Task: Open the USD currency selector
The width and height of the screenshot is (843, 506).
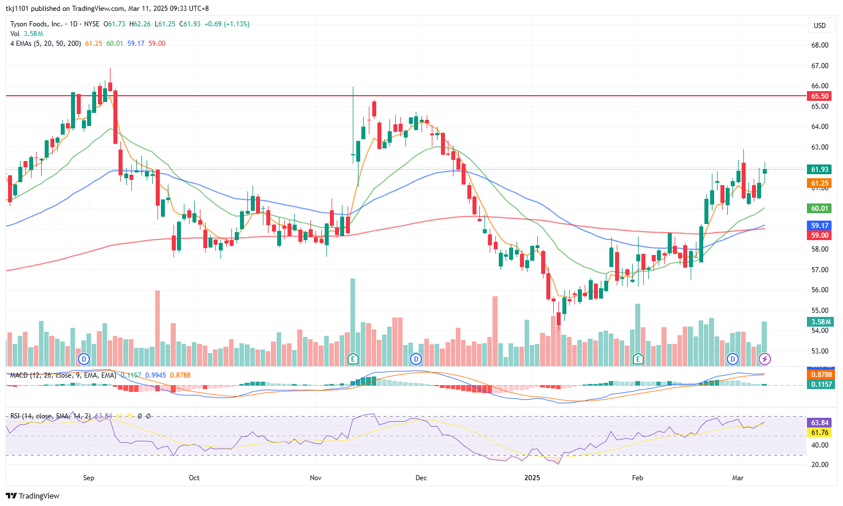Action: (820, 25)
